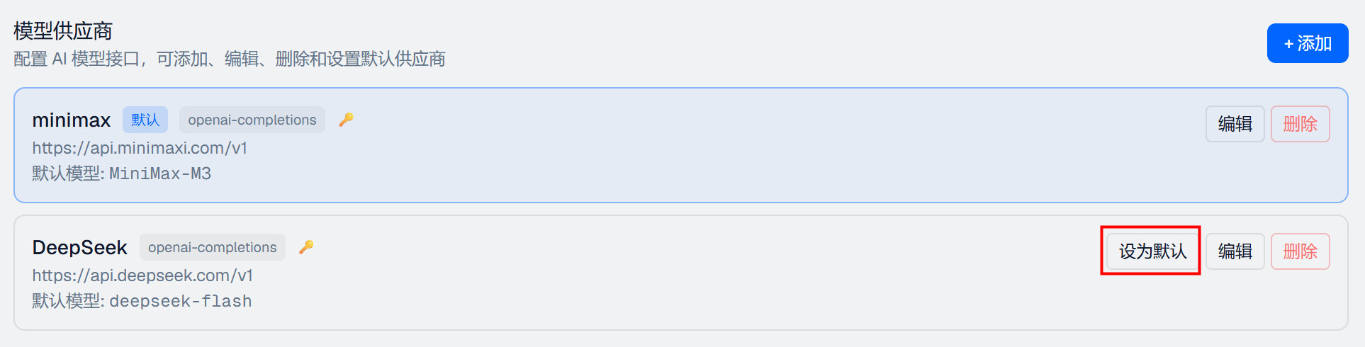Select the minimax provider card
1365x347 pixels.
pyautogui.click(x=681, y=145)
